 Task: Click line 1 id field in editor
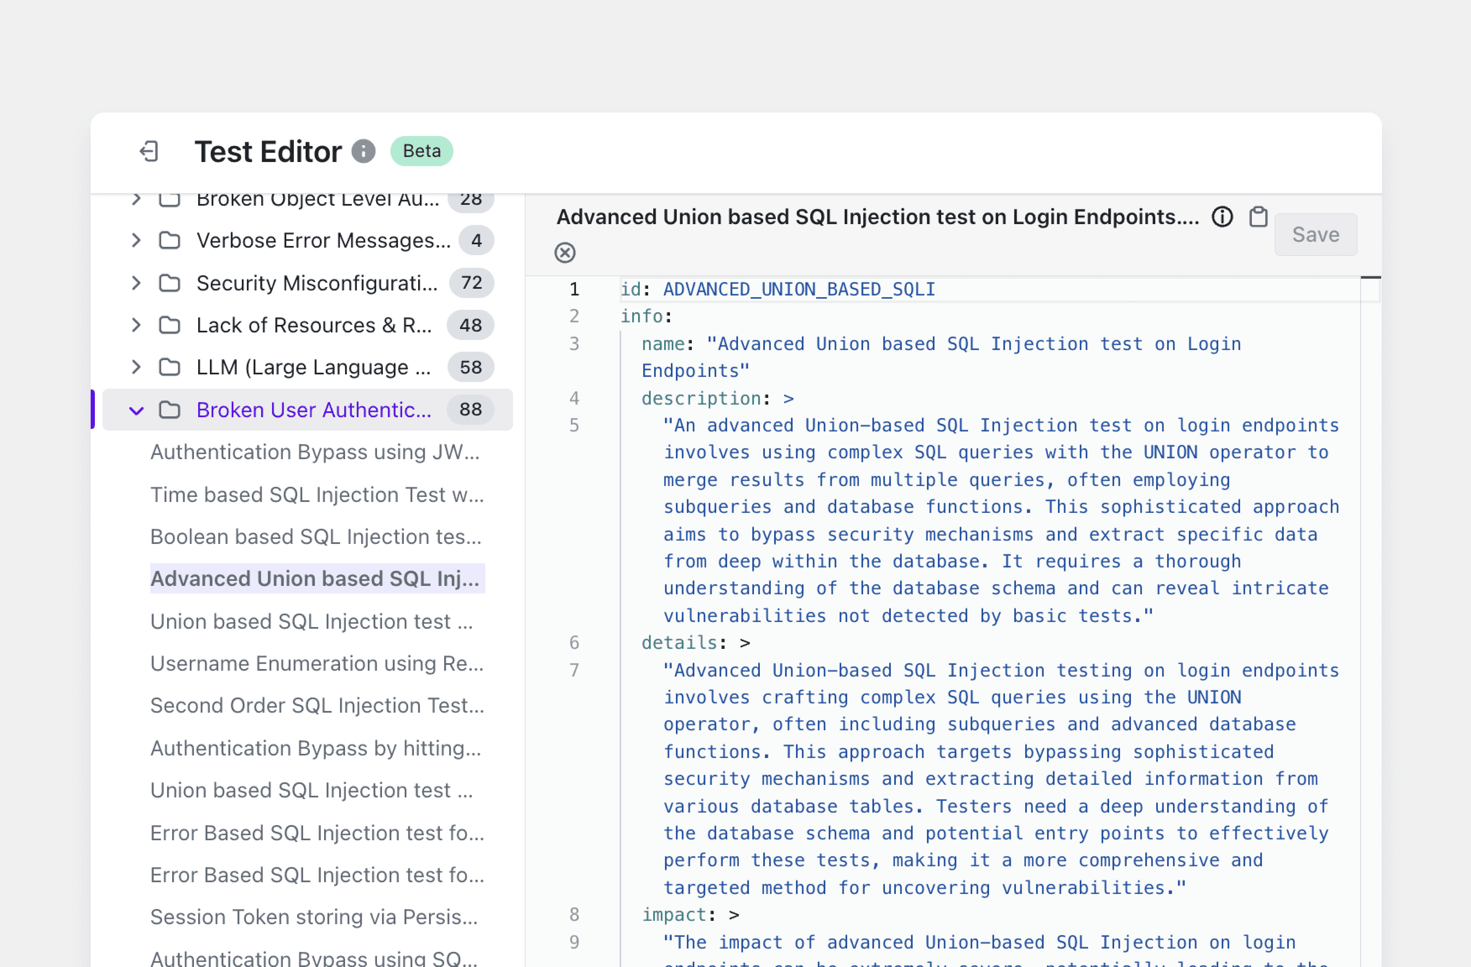[777, 289]
